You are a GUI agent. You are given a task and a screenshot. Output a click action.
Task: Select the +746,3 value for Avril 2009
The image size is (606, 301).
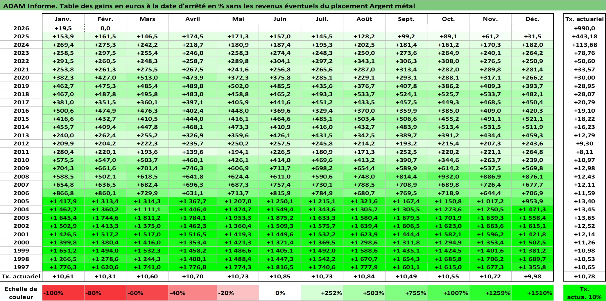[193, 168]
